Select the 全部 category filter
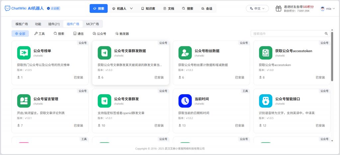Viewport: 340px width, 155px height. pyautogui.click(x=20, y=33)
